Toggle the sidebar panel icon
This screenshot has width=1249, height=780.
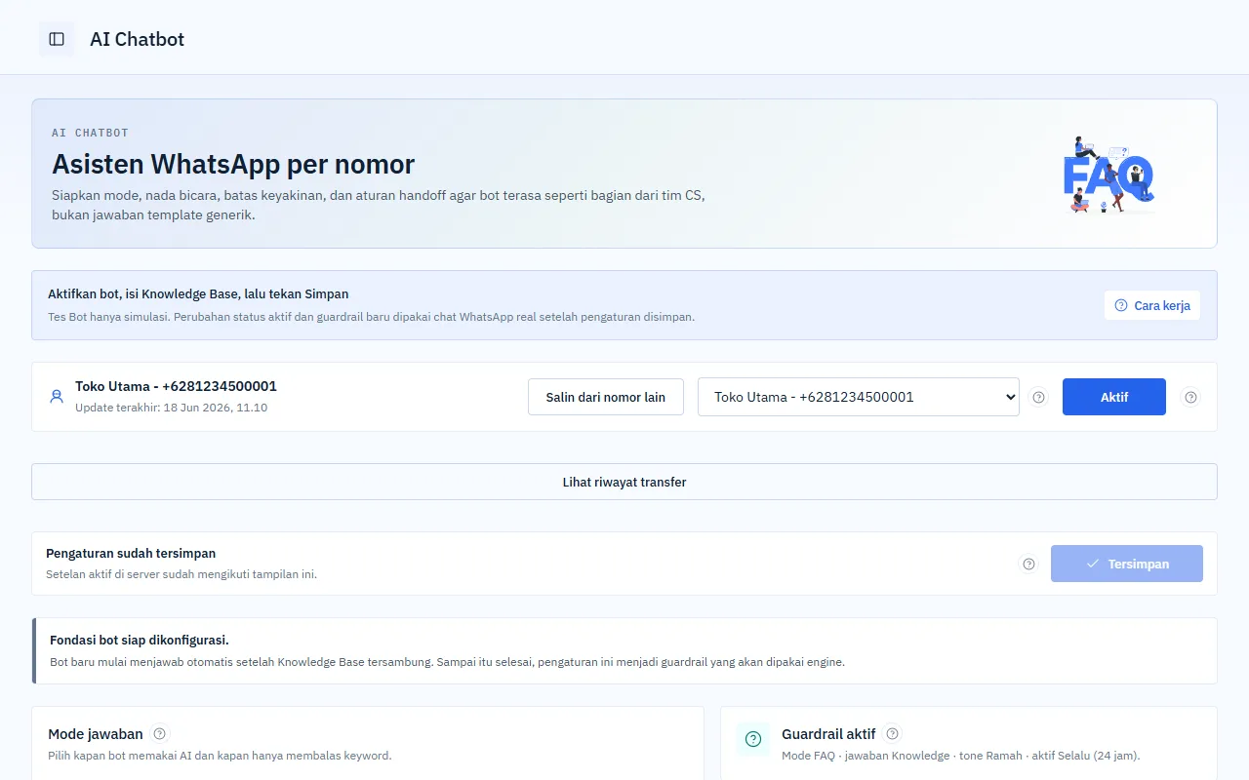pos(57,39)
